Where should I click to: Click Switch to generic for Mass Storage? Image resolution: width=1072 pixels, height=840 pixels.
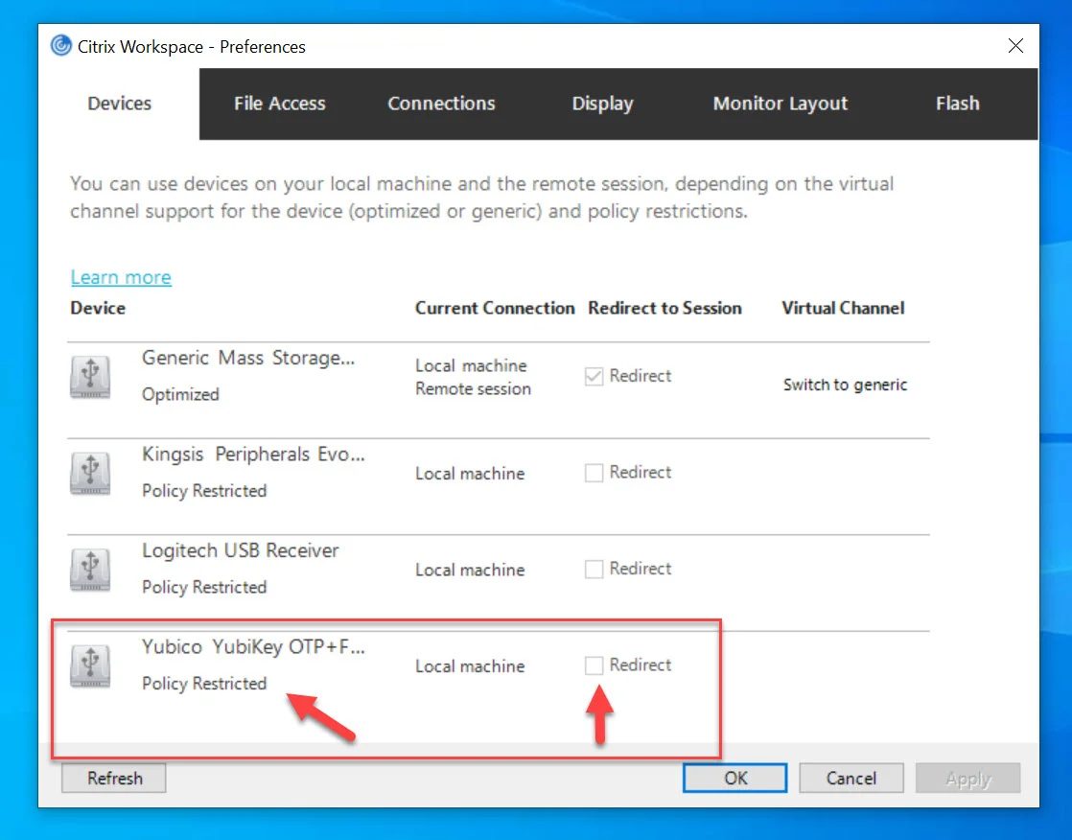tap(845, 385)
